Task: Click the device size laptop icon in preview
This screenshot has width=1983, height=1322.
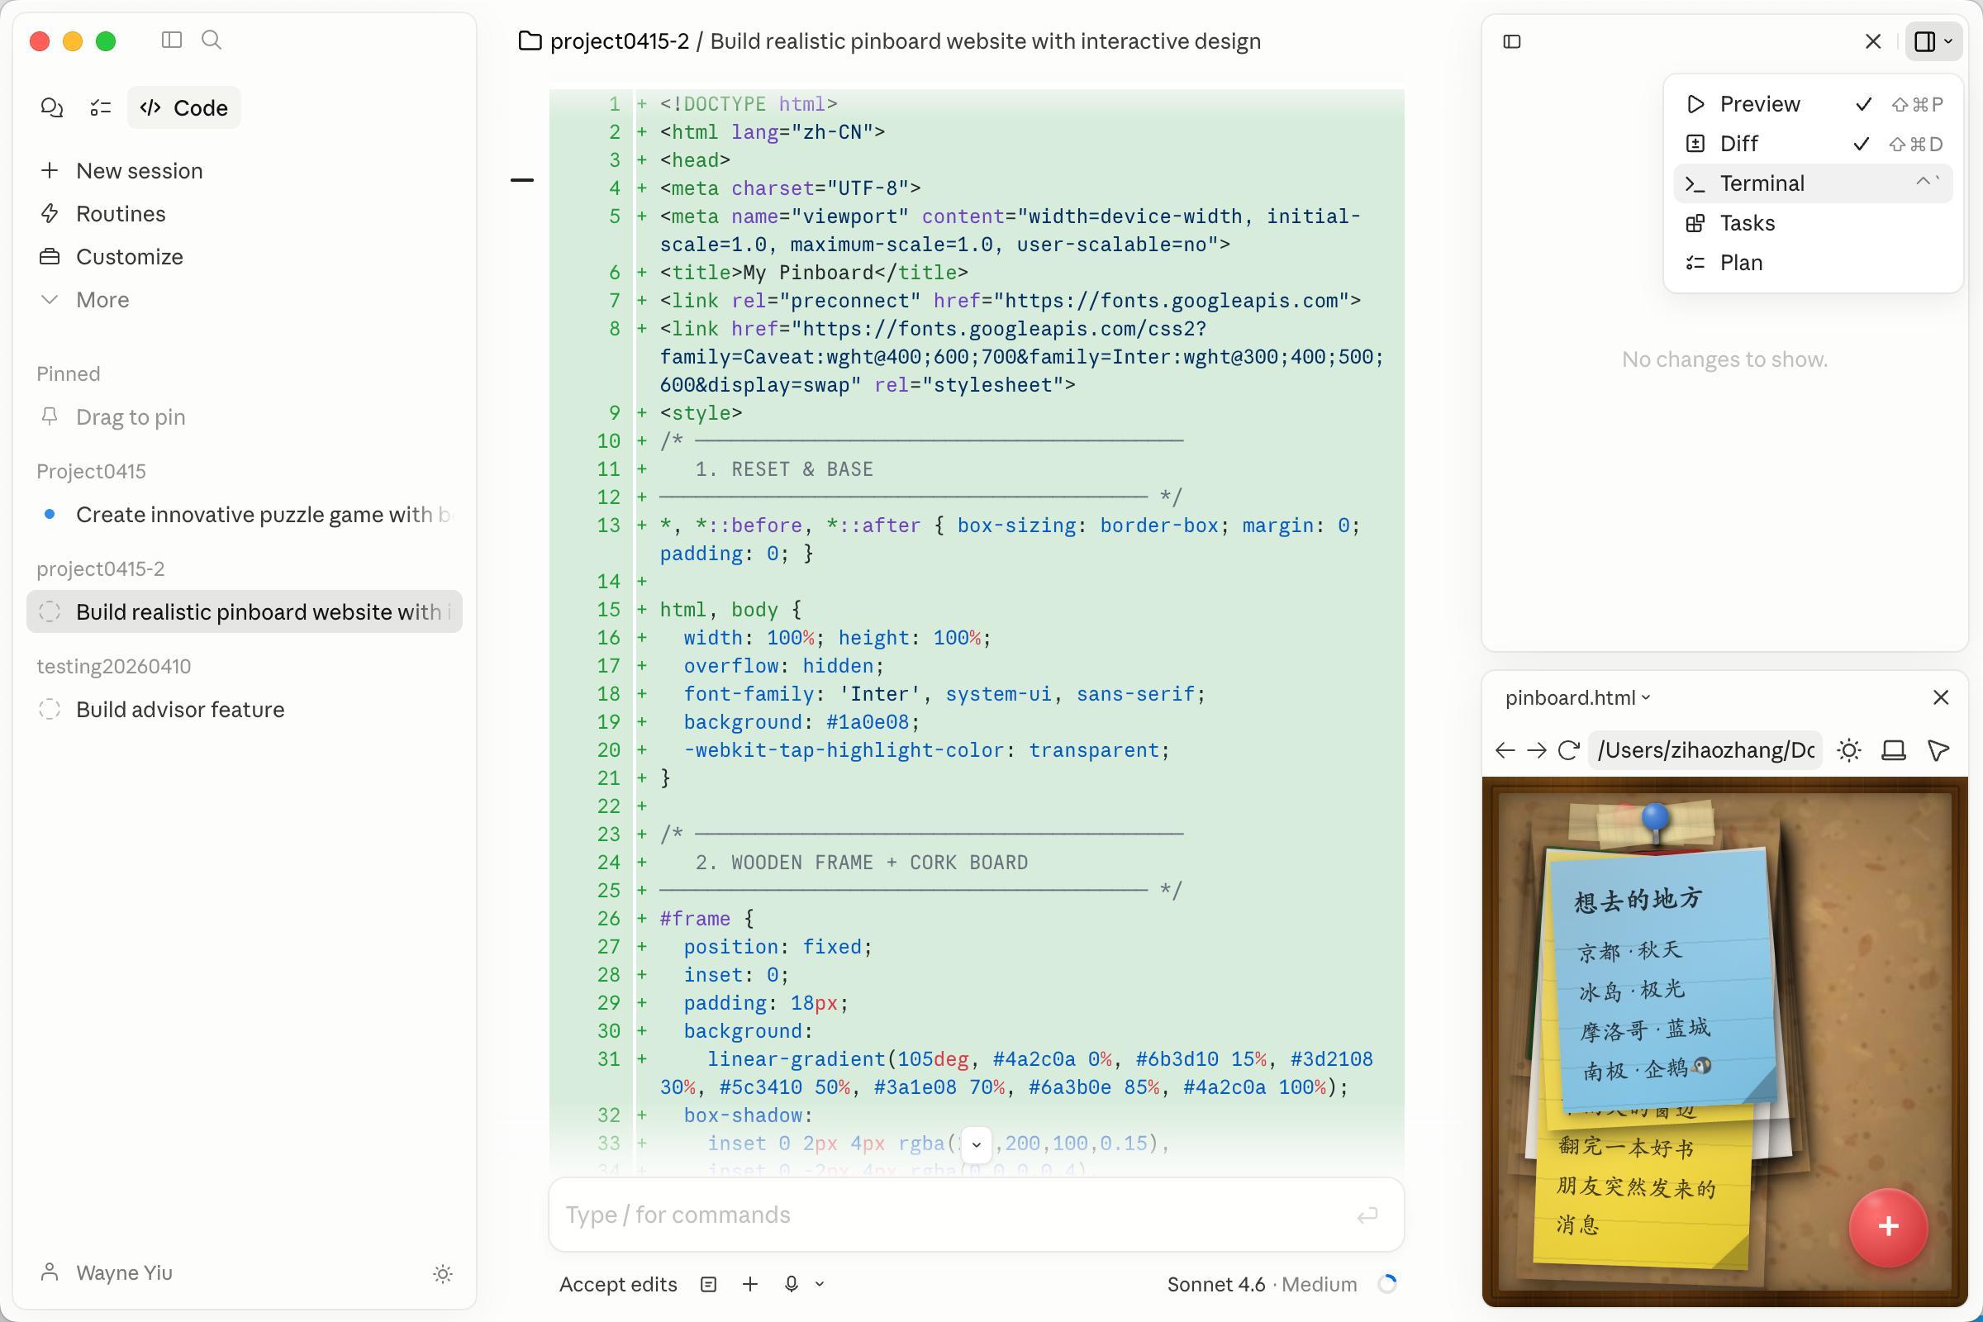Action: pyautogui.click(x=1894, y=750)
